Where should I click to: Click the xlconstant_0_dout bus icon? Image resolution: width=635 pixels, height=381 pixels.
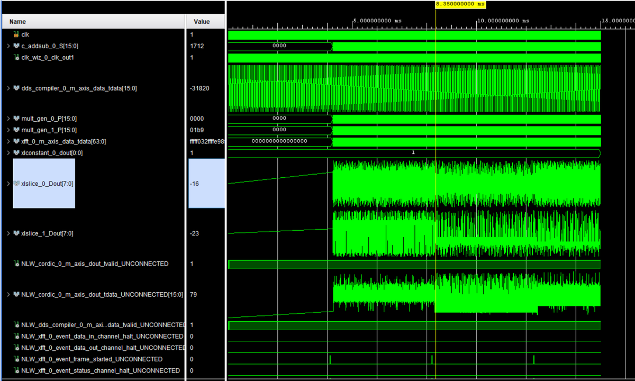[x=16, y=153]
